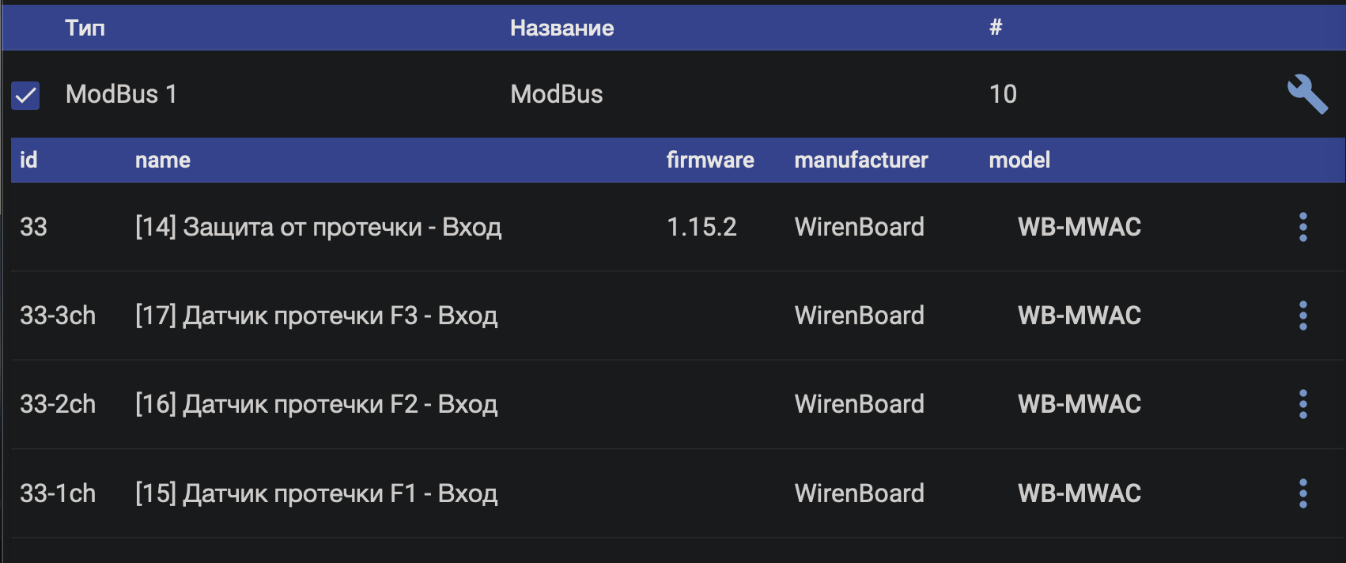Select Датчик протечки F1 - Вход row
The height and width of the screenshot is (563, 1346).
[678, 493]
